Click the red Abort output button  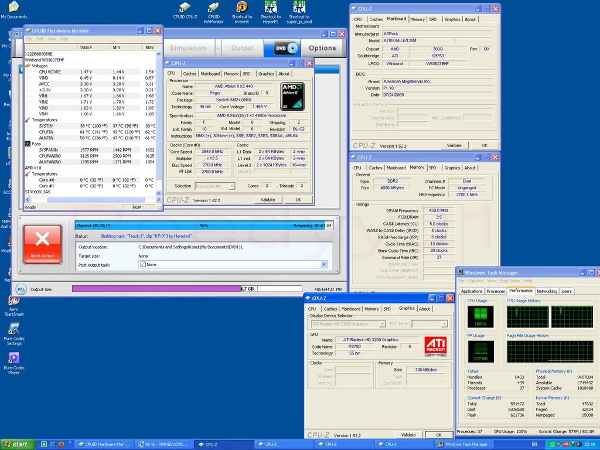pos(42,244)
